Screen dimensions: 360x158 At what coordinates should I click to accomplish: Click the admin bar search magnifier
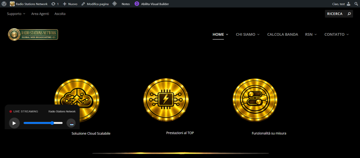(x=356, y=4)
